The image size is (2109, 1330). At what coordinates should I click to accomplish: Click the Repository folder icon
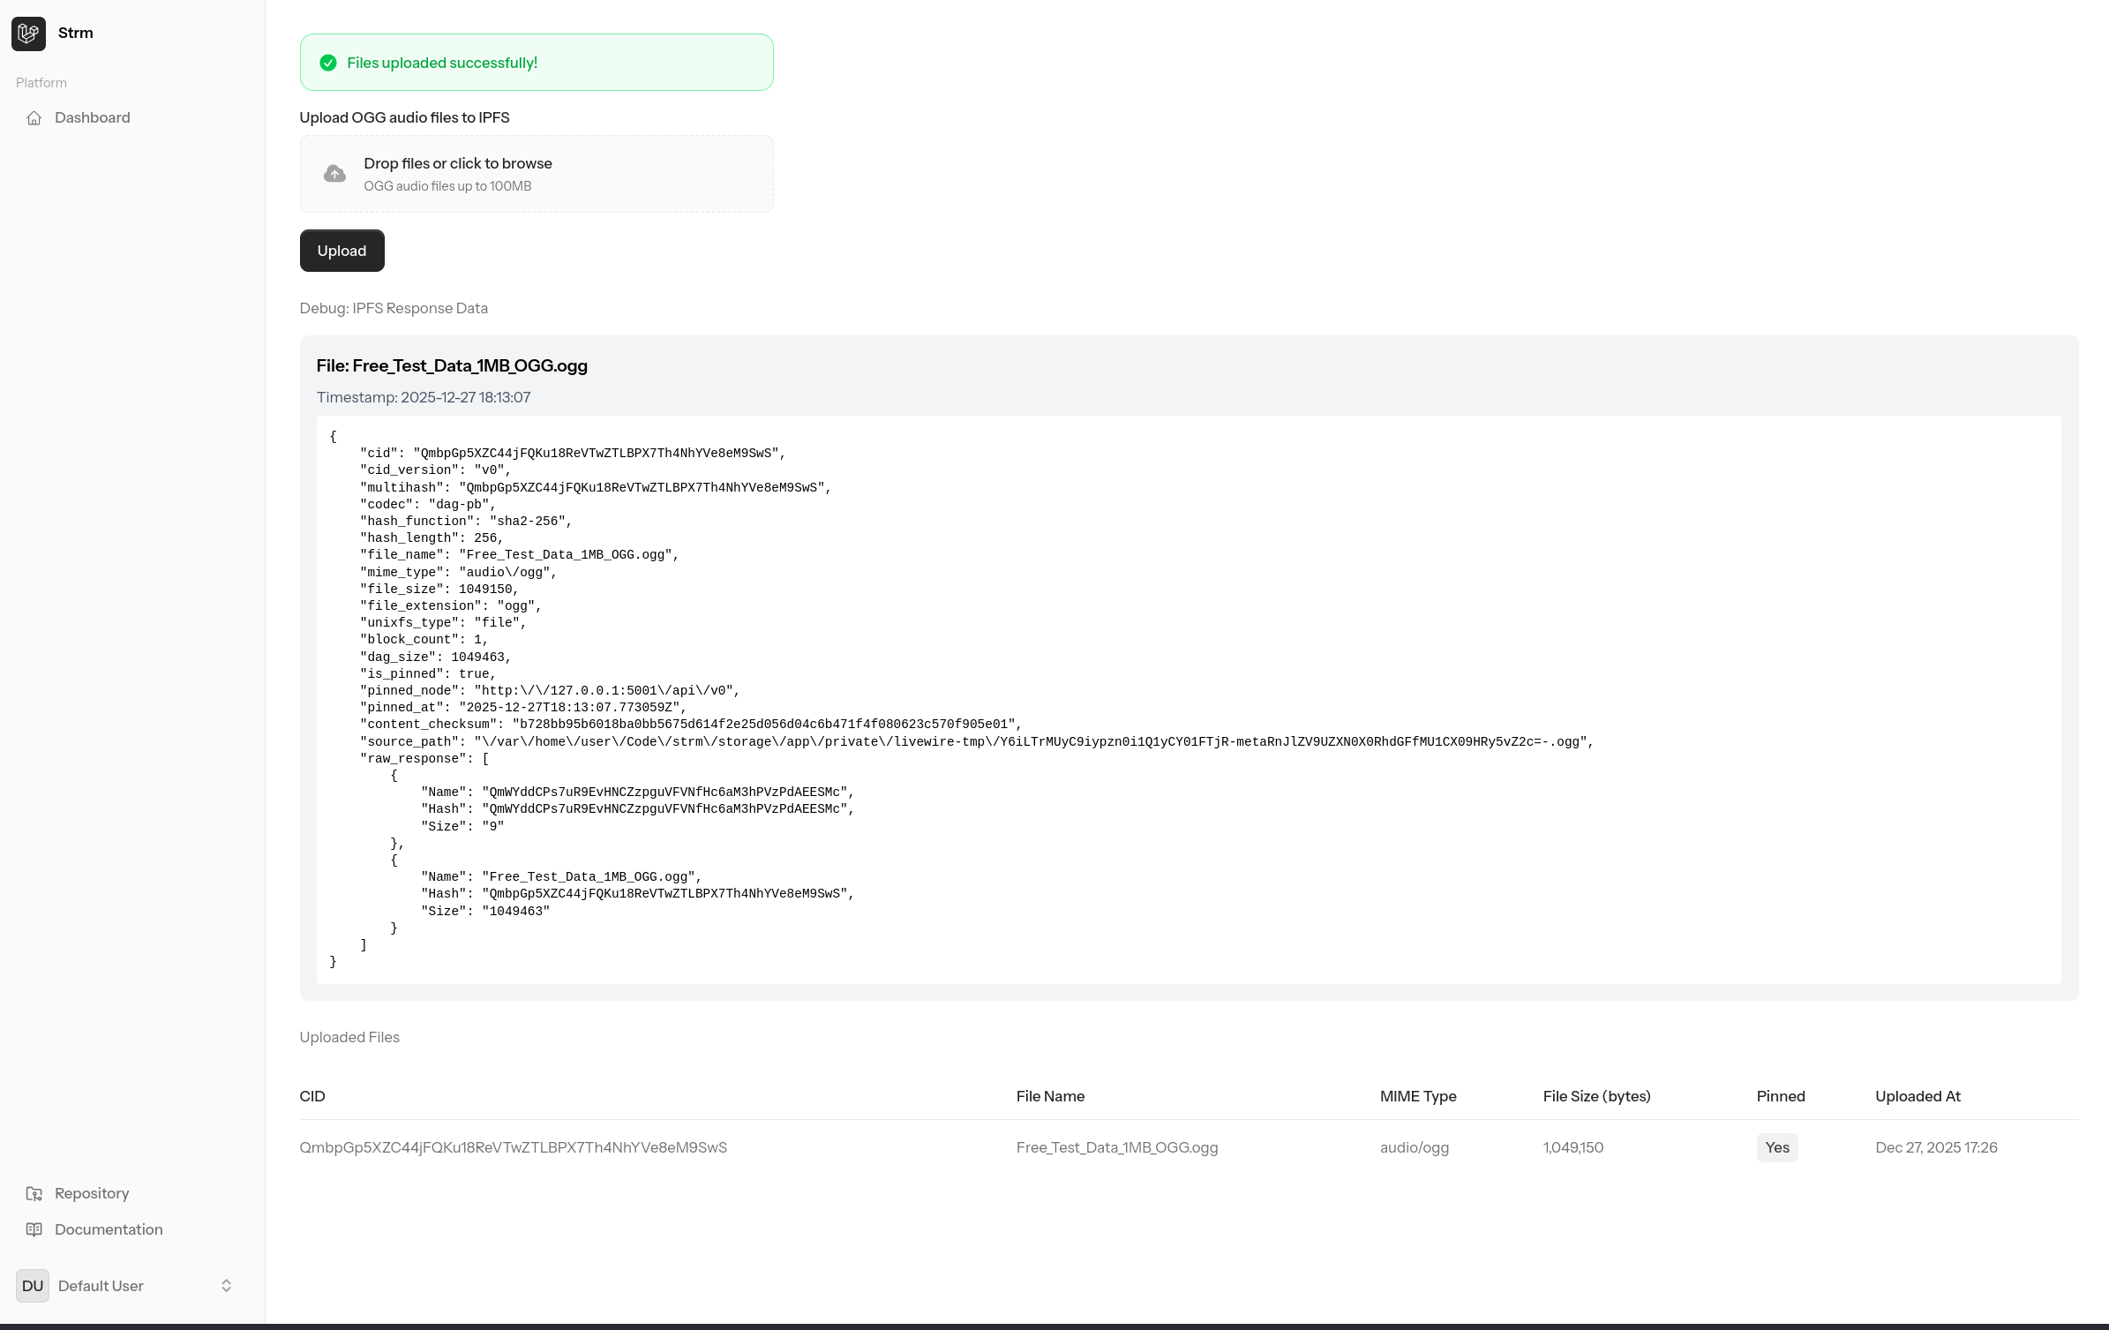coord(34,1193)
